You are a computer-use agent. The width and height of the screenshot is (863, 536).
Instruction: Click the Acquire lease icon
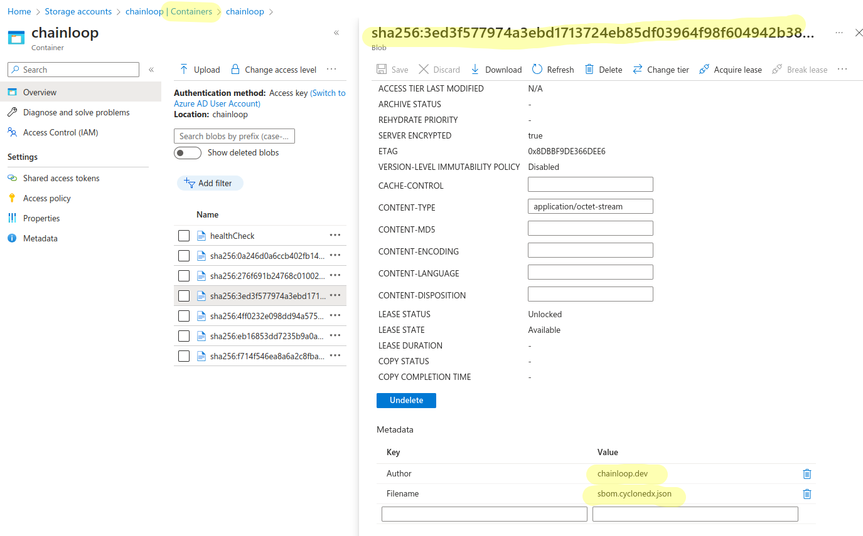tap(704, 70)
